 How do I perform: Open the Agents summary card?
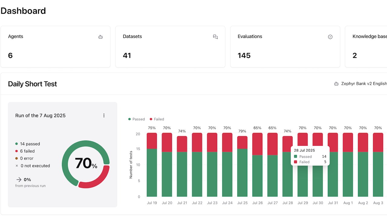(x=55, y=47)
